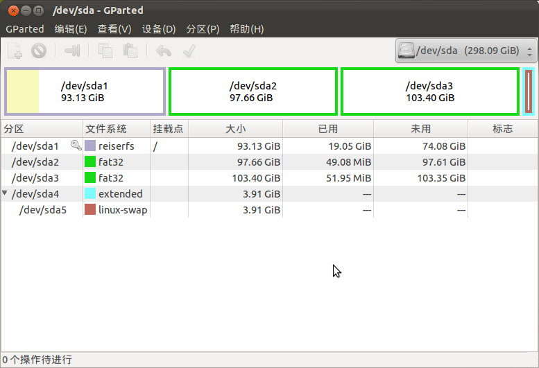The width and height of the screenshot is (539, 368).
Task: Click the 103.40 GiB size cell in table
Action: [x=256, y=178]
